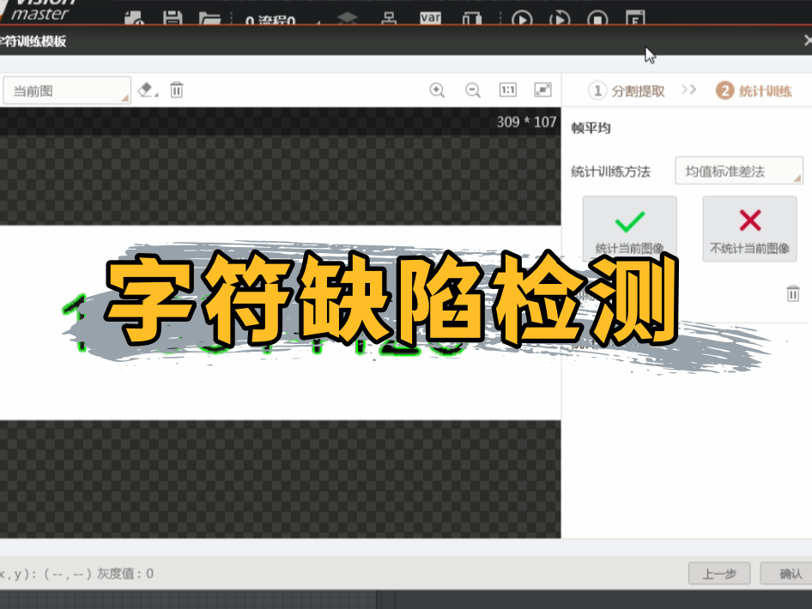Click 统计当前图像 green check button
The image size is (812, 609).
(x=629, y=228)
